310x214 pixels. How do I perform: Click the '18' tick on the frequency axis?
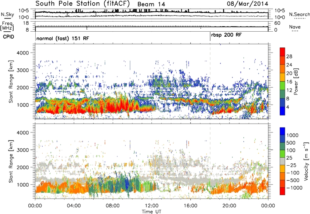tap(26, 23)
